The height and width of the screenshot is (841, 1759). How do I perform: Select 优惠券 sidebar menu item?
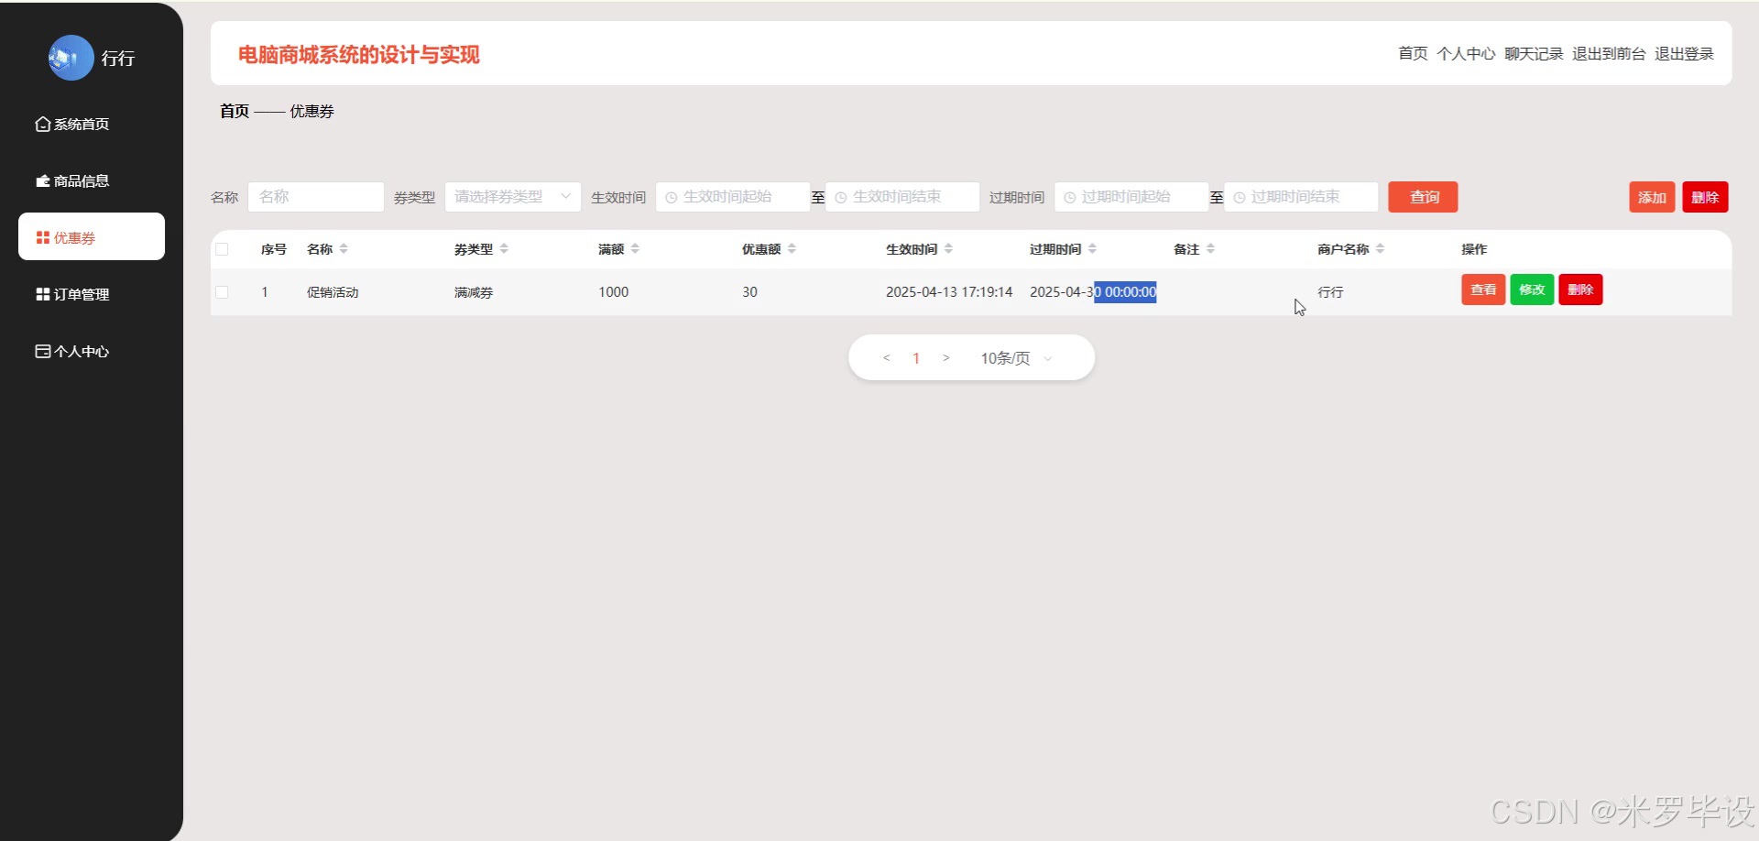(92, 237)
